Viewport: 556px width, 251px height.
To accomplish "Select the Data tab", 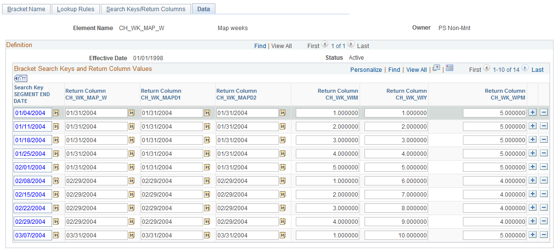I will 204,9.
